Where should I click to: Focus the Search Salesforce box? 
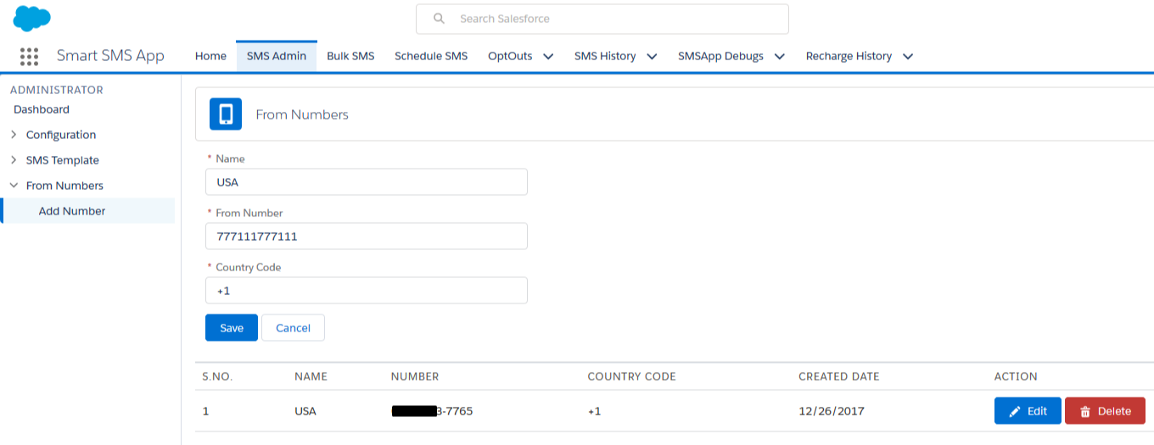602,19
